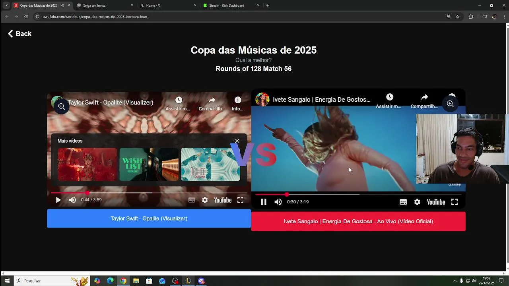Zoom the Taylor Swift video with magnifier icon
The height and width of the screenshot is (286, 509).
click(61, 106)
